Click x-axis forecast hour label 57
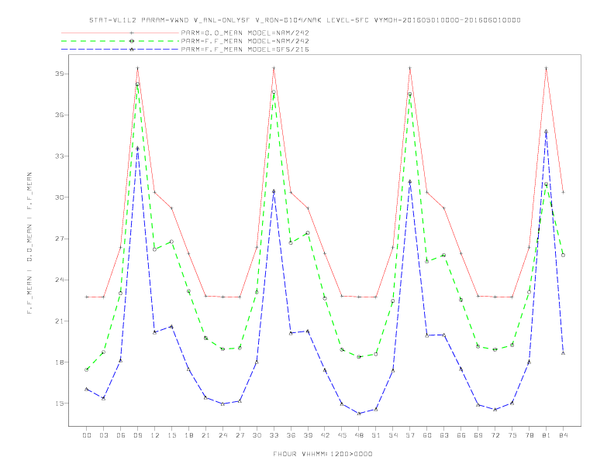Screen dimensions: 614x474 [x=410, y=435]
